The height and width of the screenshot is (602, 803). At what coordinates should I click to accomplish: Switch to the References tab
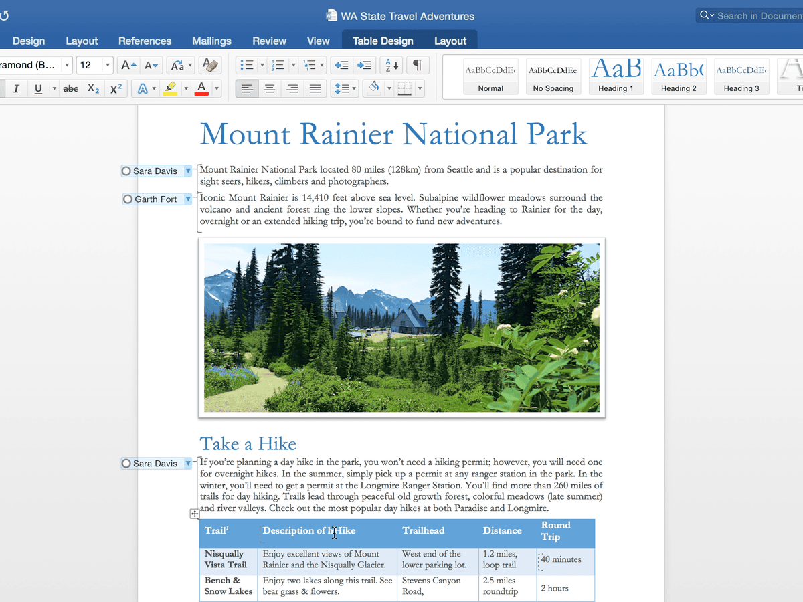point(145,41)
